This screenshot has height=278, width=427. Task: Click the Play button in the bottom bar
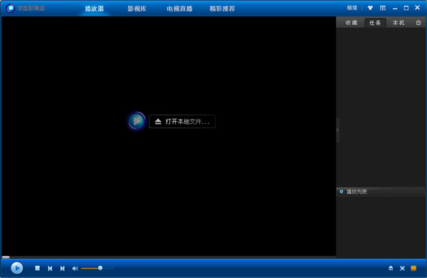pos(16,268)
